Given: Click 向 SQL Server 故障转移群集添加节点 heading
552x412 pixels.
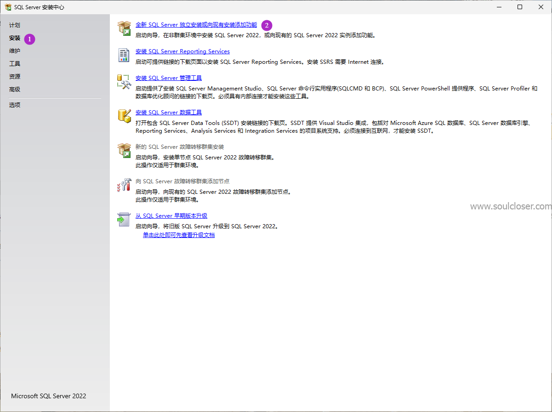Looking at the screenshot, I should [x=182, y=181].
